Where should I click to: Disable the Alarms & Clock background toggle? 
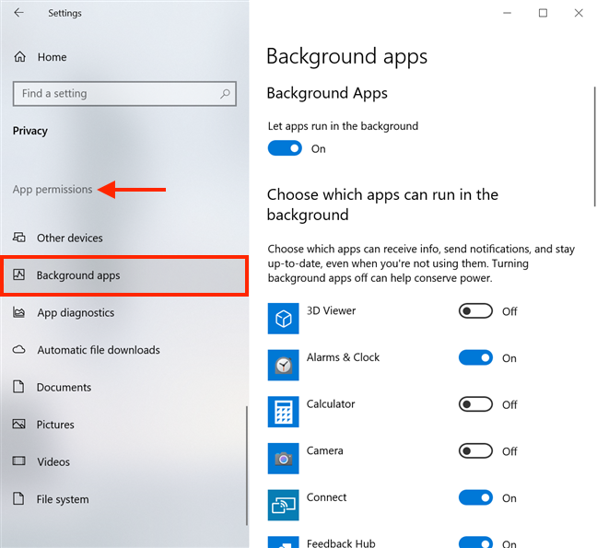pos(475,357)
